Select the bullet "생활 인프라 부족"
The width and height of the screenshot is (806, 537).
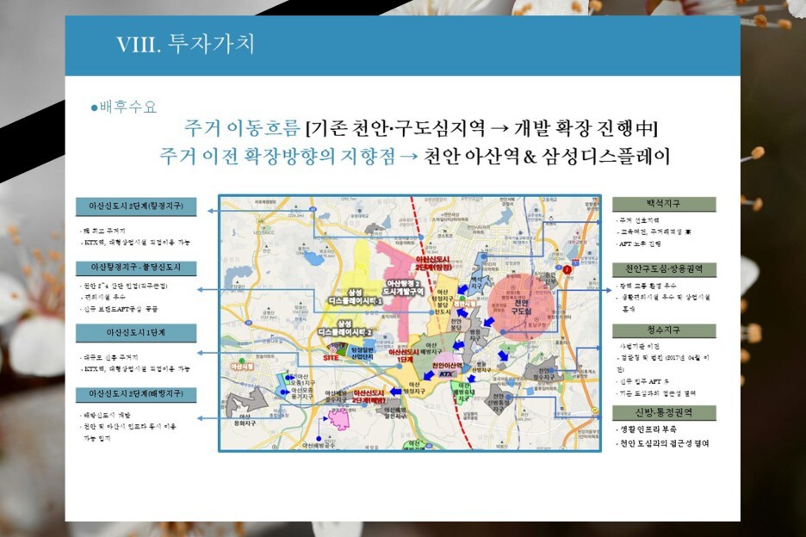pos(648,429)
